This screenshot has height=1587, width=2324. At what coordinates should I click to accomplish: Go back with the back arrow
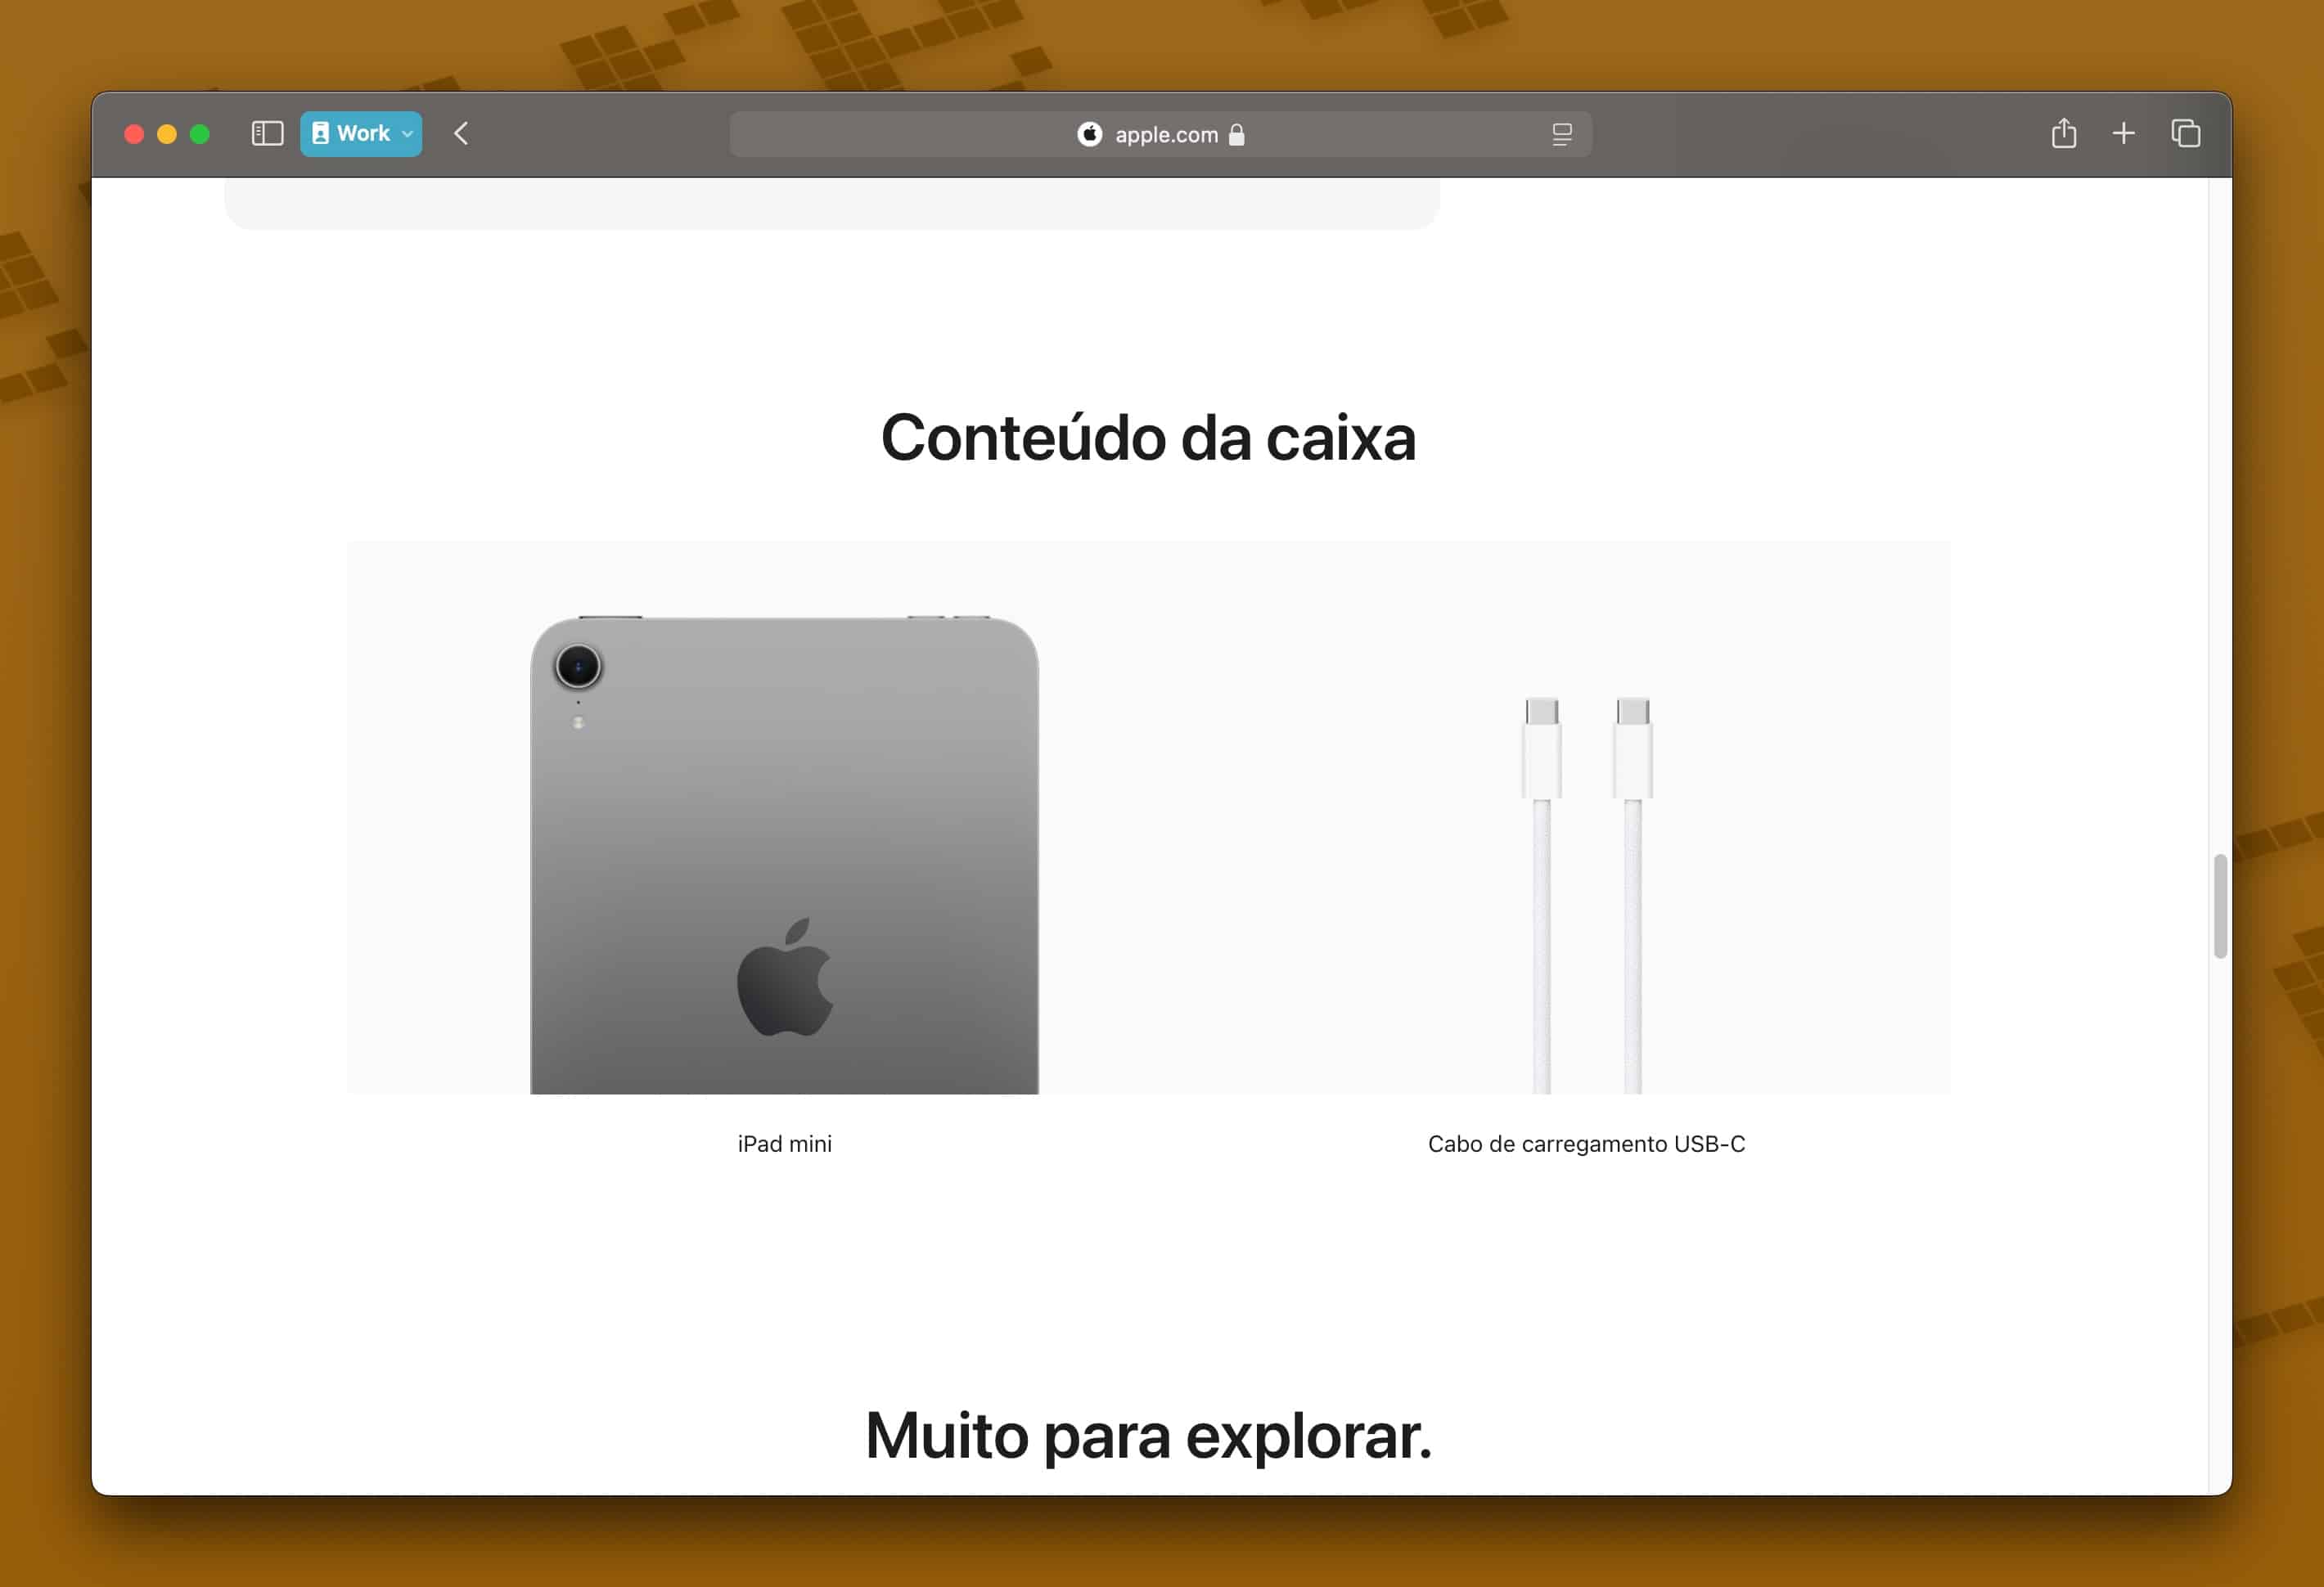coord(461,134)
